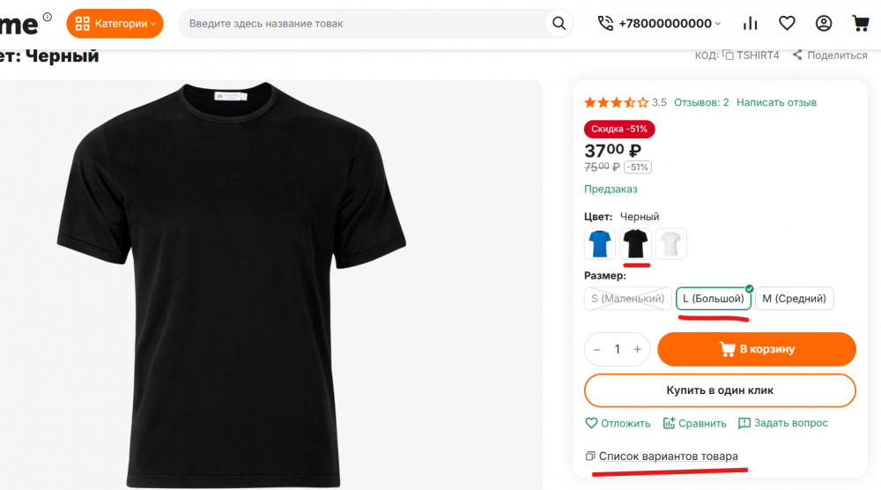Expand the Категории dropdown menu

click(x=115, y=24)
